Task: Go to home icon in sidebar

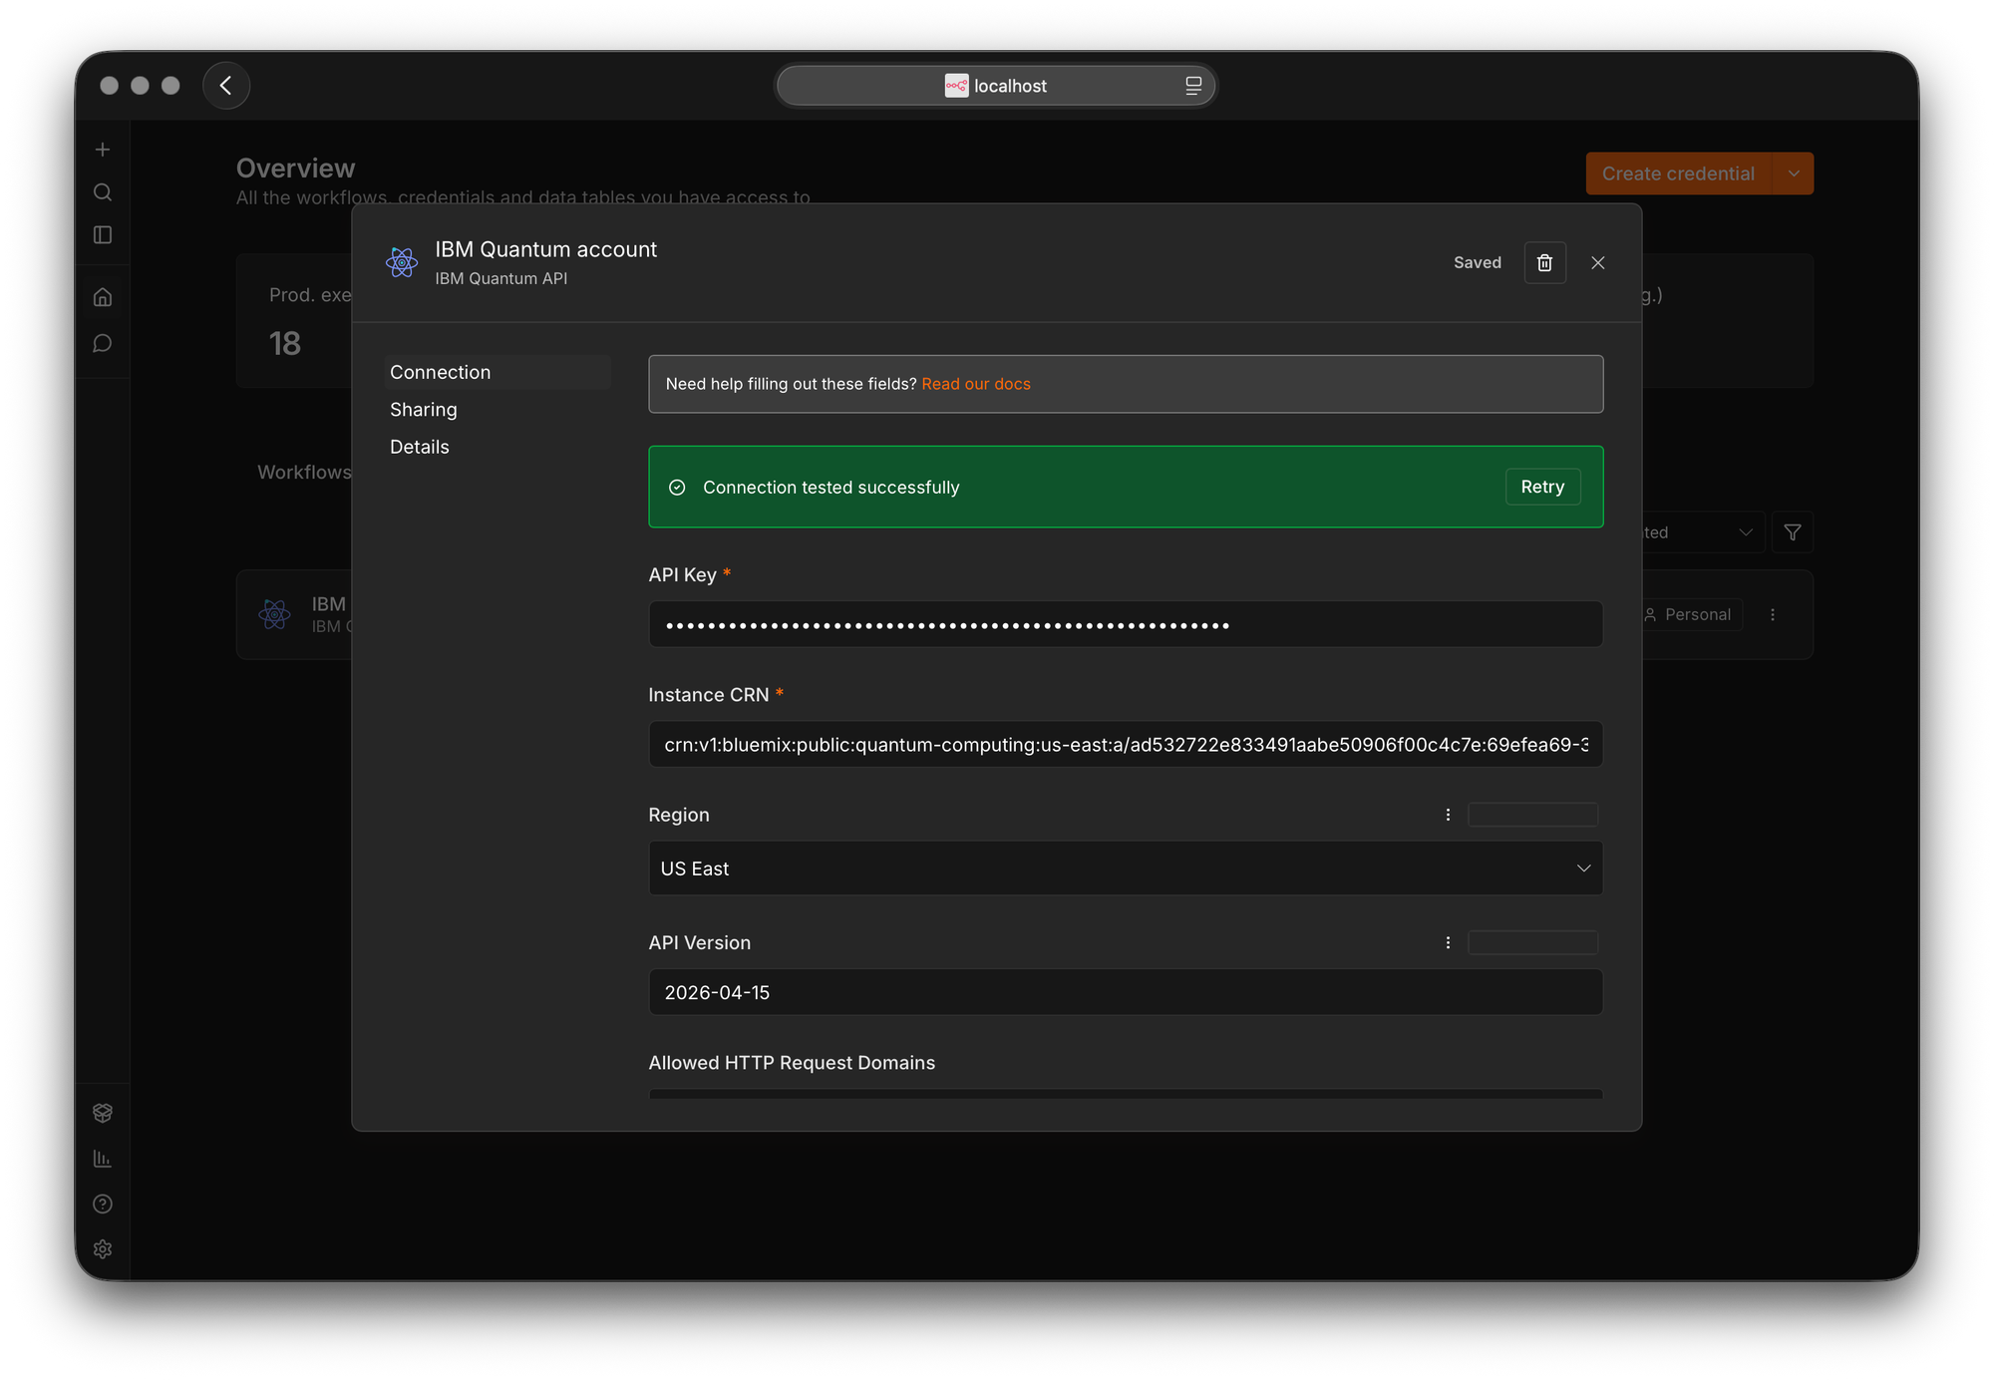Action: [x=103, y=297]
